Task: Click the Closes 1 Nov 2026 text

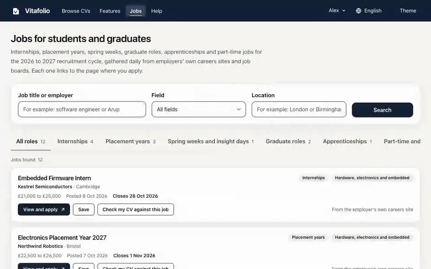Action: pyautogui.click(x=134, y=256)
